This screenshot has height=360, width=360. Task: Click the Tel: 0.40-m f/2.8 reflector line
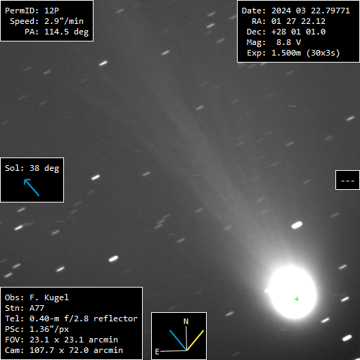(71, 319)
